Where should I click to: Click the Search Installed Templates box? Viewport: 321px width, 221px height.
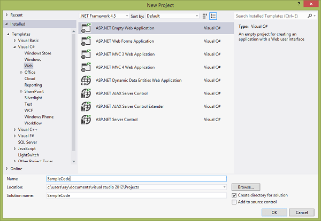271,16
